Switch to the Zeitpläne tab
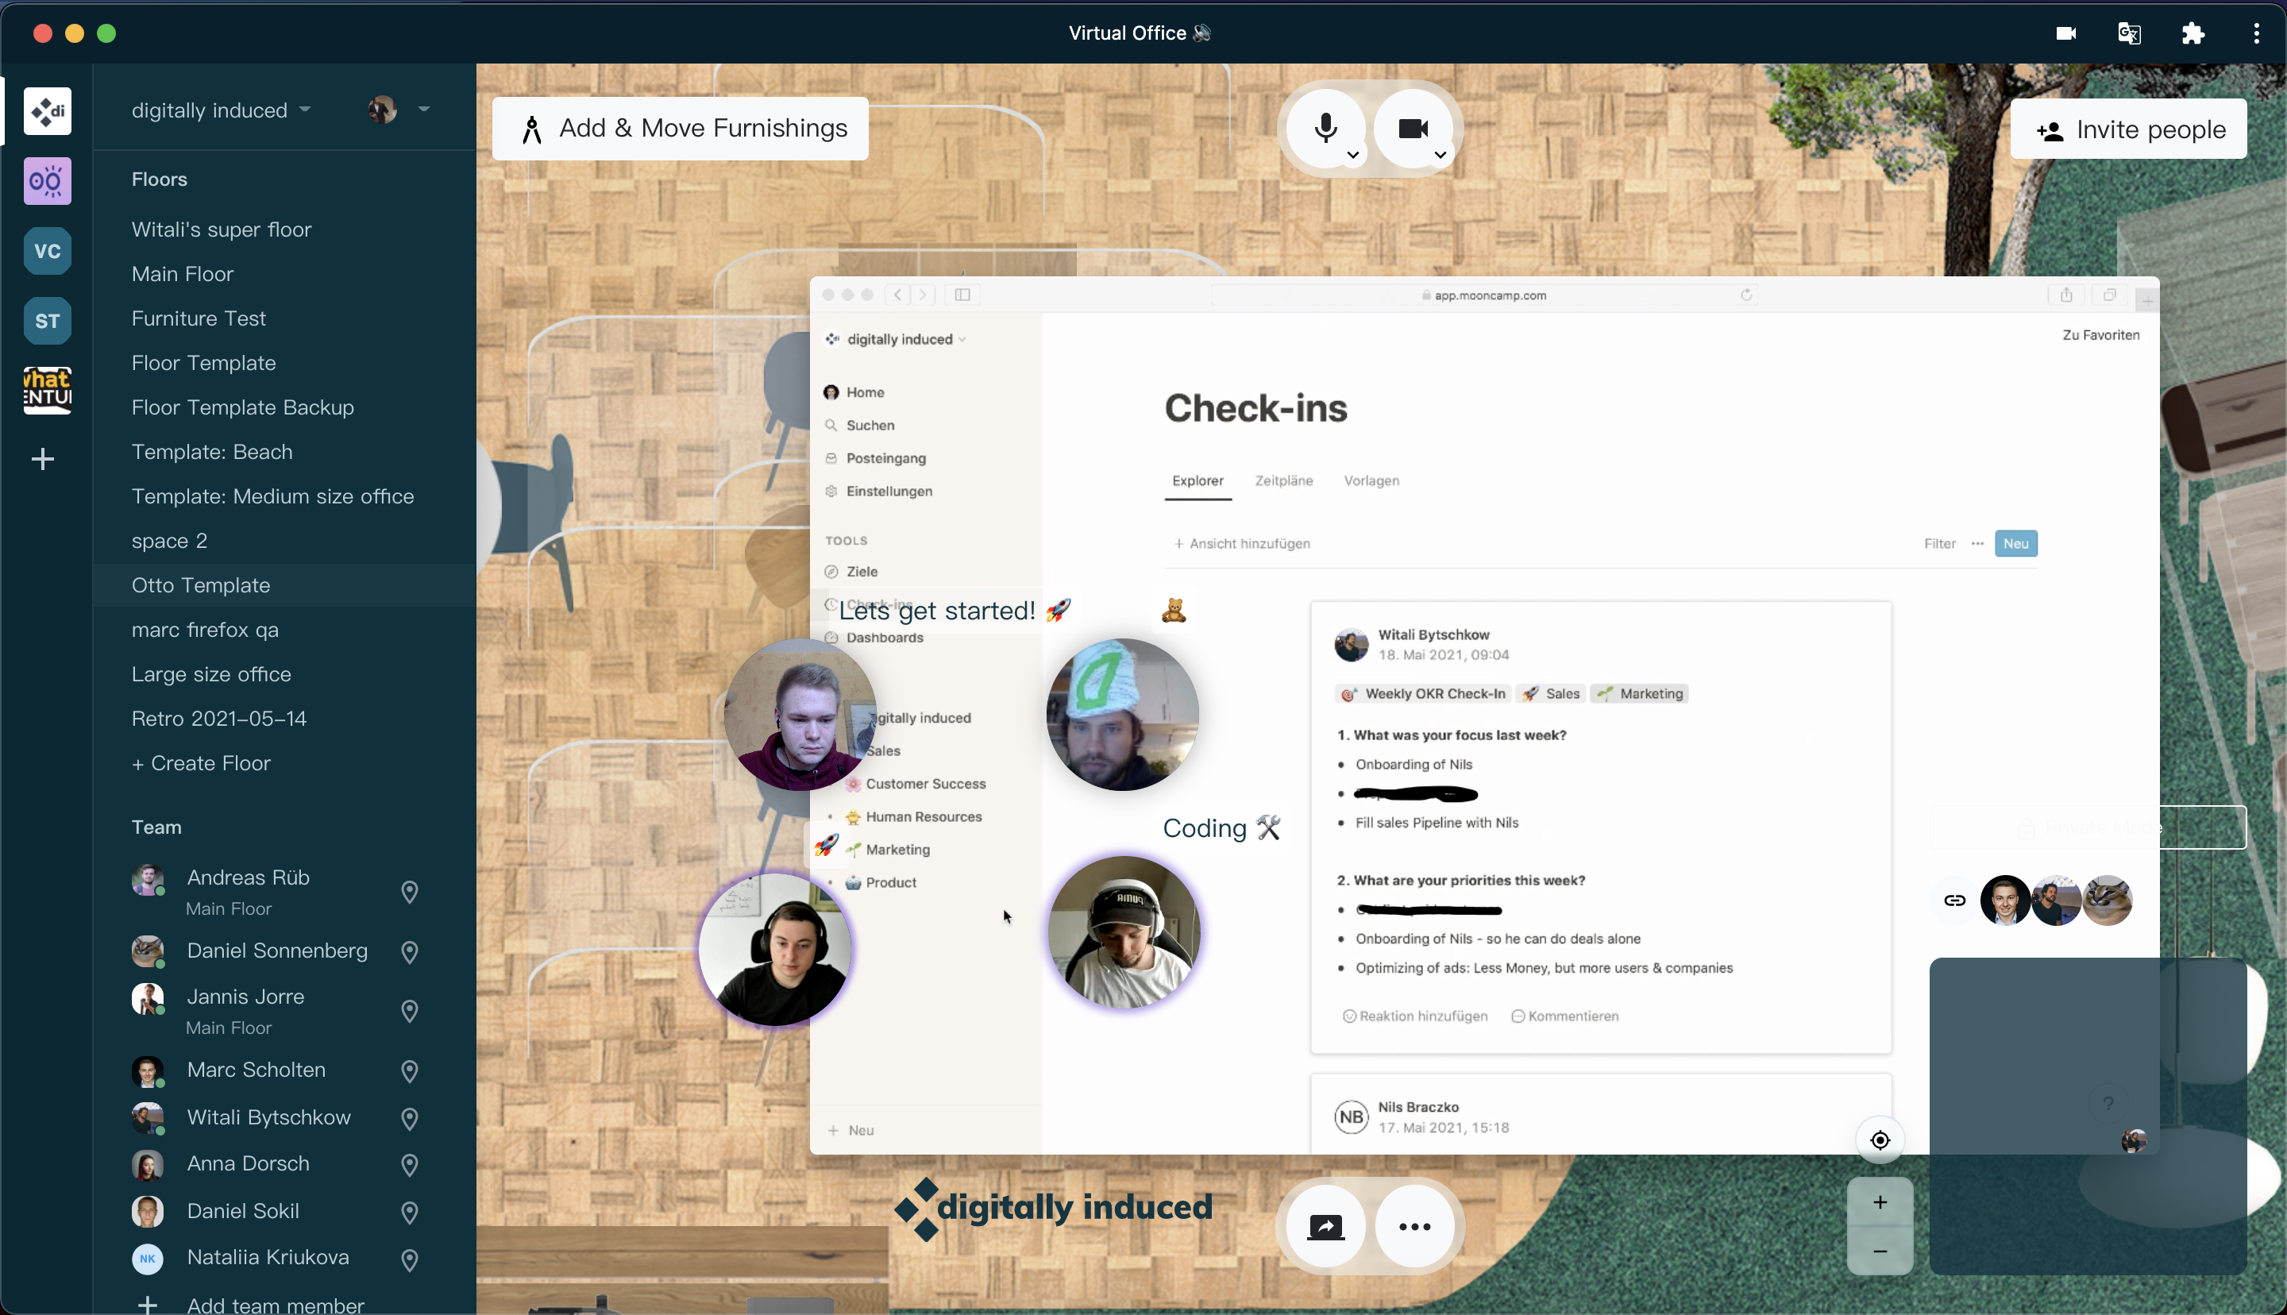 1283,480
